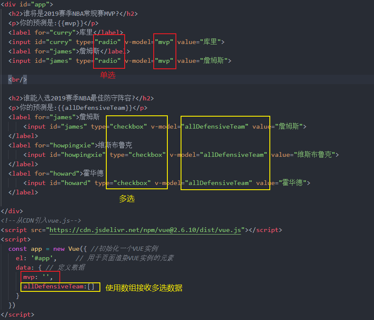Click the comment 用于页面渲染VUE实例的元素
Image resolution: width=374 pixels, height=320 pixels.
(125, 258)
